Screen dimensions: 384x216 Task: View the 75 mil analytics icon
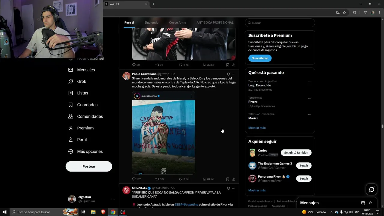pyautogui.click(x=204, y=65)
